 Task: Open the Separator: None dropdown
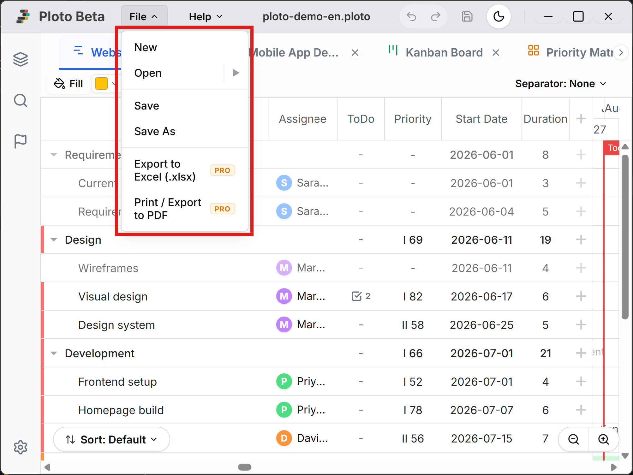561,84
